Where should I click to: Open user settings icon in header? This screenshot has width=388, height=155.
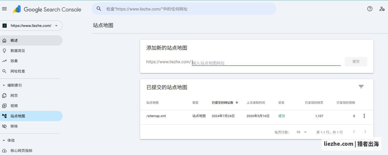coord(382,9)
